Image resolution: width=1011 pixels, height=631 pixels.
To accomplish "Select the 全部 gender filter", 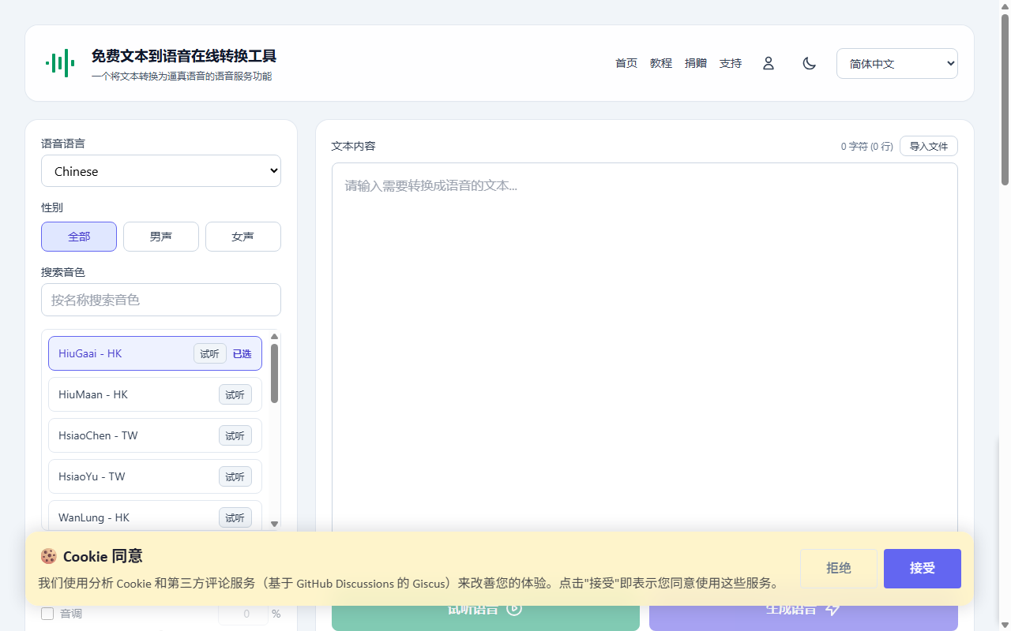I will tap(79, 237).
